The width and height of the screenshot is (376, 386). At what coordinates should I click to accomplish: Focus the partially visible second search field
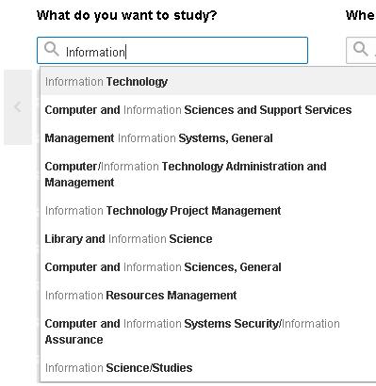361,51
